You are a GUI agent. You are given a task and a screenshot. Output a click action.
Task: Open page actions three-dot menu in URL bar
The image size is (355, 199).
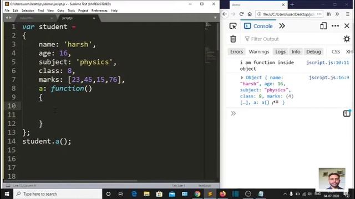click(319, 14)
